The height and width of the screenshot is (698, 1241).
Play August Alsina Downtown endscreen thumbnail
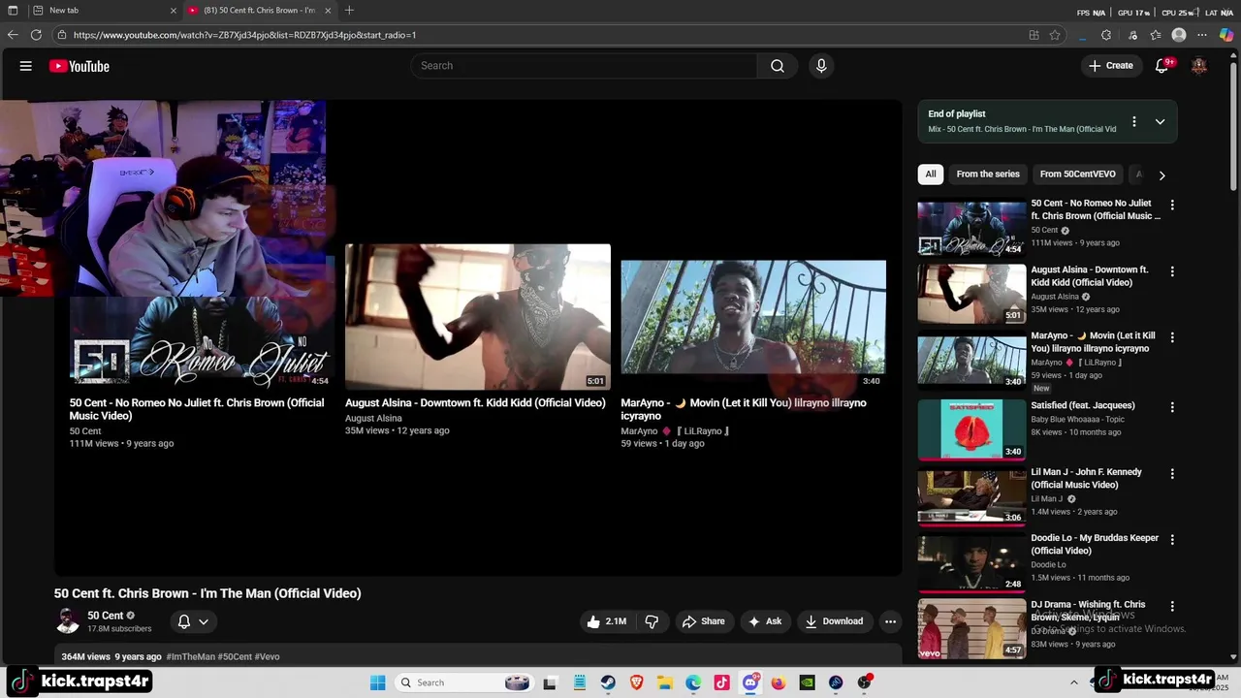[x=478, y=317]
